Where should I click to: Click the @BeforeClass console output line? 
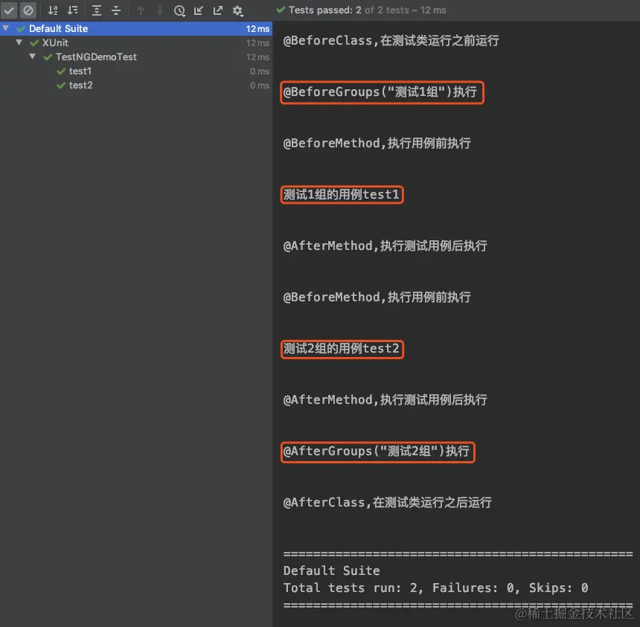click(x=391, y=41)
